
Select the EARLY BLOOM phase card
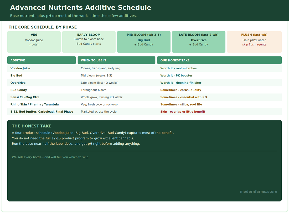point(89,42)
